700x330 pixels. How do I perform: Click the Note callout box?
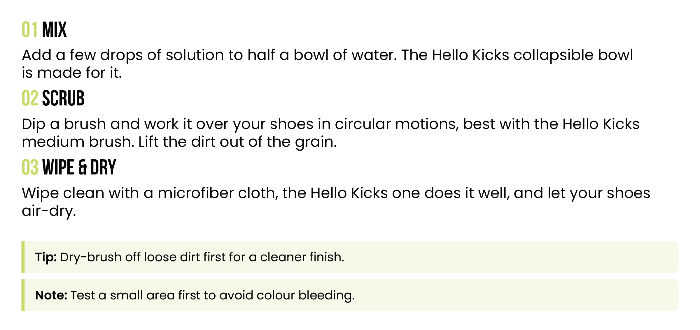(350, 295)
